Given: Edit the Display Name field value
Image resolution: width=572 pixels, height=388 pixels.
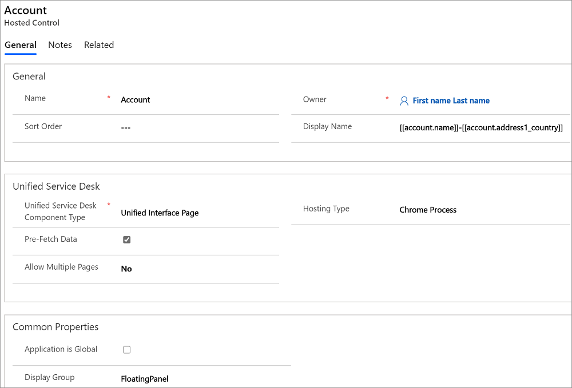Looking at the screenshot, I should pos(481,127).
